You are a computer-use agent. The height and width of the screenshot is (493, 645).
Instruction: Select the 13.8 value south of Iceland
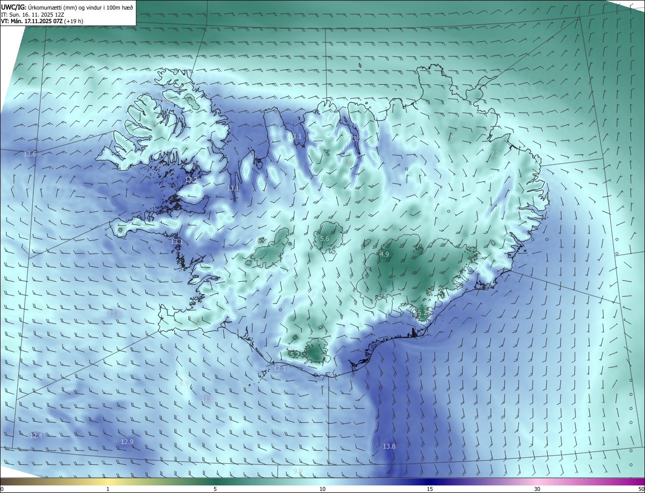pyautogui.click(x=389, y=447)
